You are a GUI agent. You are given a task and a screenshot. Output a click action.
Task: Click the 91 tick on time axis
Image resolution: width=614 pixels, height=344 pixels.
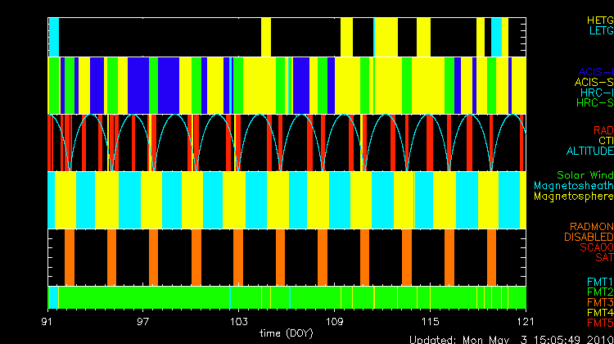[49, 320]
